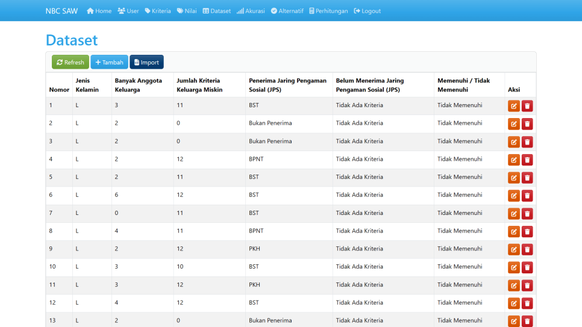Click the edit icon for row 8
The image size is (582, 327).
(x=513, y=231)
